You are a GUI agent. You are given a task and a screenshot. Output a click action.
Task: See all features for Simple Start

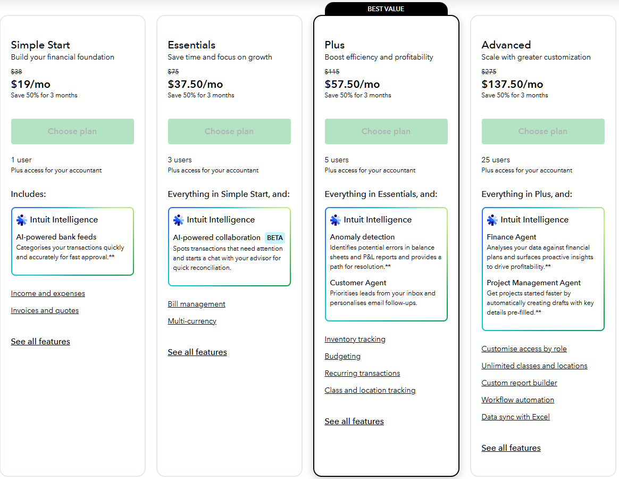click(40, 342)
